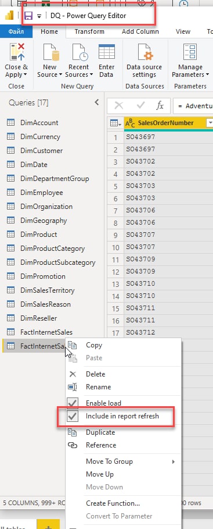This screenshot has width=213, height=529.
Task: Click the Save icon in title bar
Action: 28,16
